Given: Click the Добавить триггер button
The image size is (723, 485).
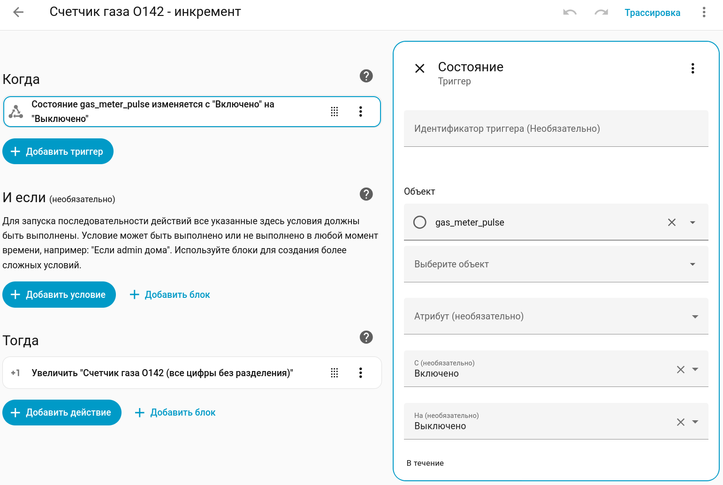Looking at the screenshot, I should (x=58, y=152).
